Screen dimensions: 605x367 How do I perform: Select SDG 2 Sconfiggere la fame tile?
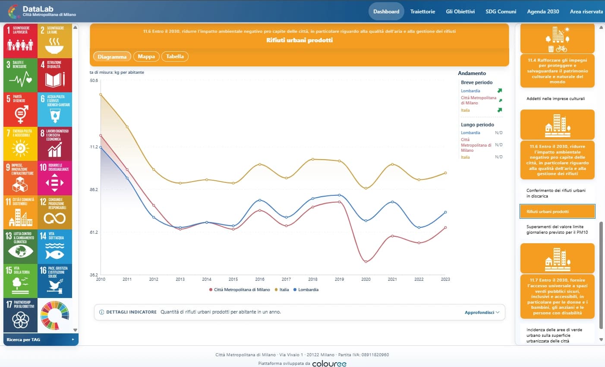(55, 41)
